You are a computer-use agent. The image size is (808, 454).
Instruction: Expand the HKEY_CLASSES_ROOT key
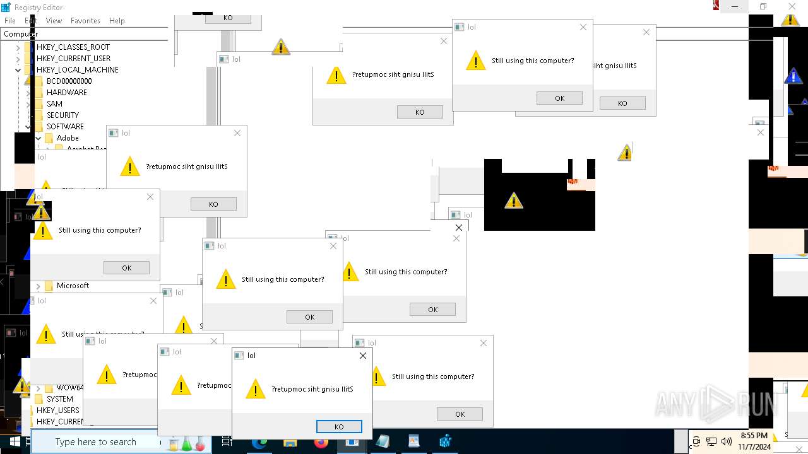point(18,47)
